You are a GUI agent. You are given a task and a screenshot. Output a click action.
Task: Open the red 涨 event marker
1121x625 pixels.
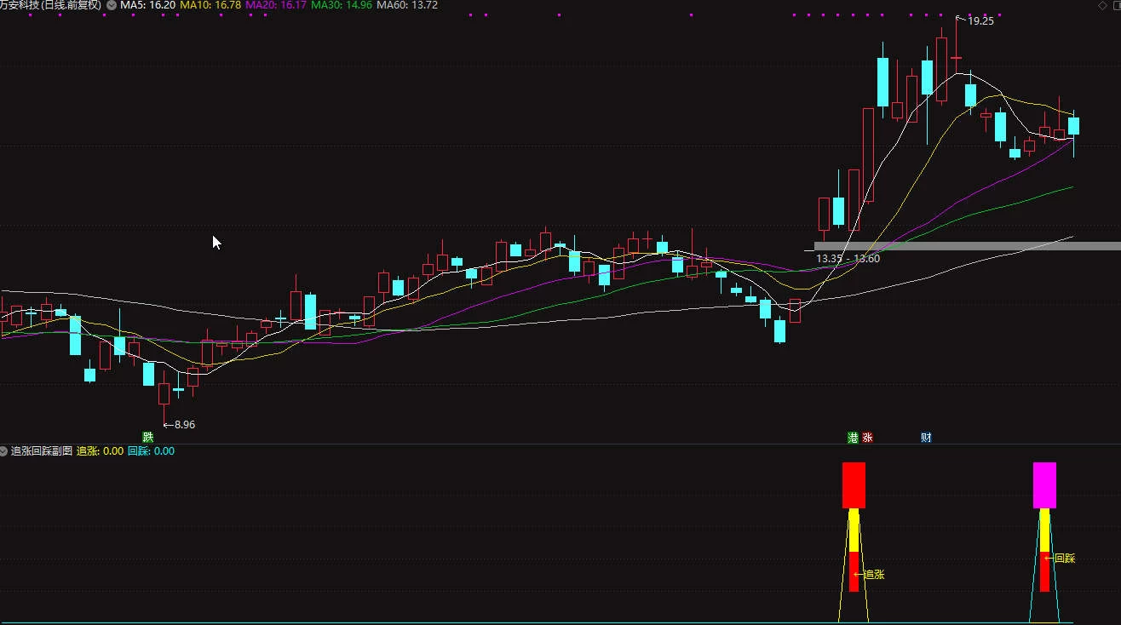pos(867,438)
